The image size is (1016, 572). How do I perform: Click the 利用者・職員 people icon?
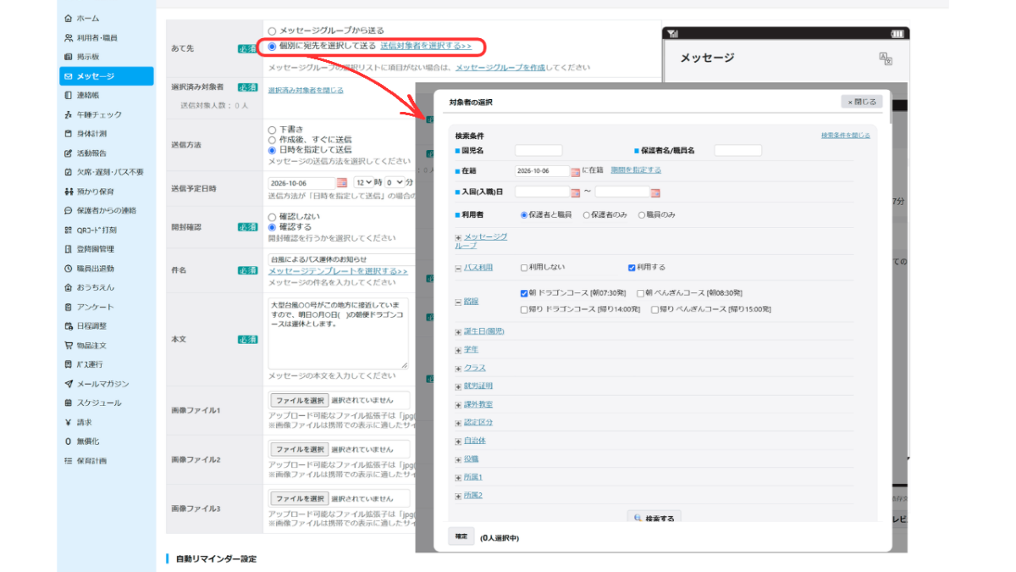(69, 37)
